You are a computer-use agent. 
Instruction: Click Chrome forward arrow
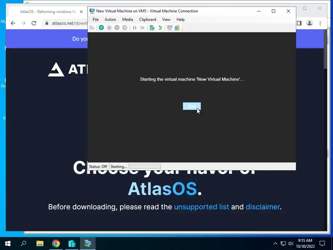23,23
